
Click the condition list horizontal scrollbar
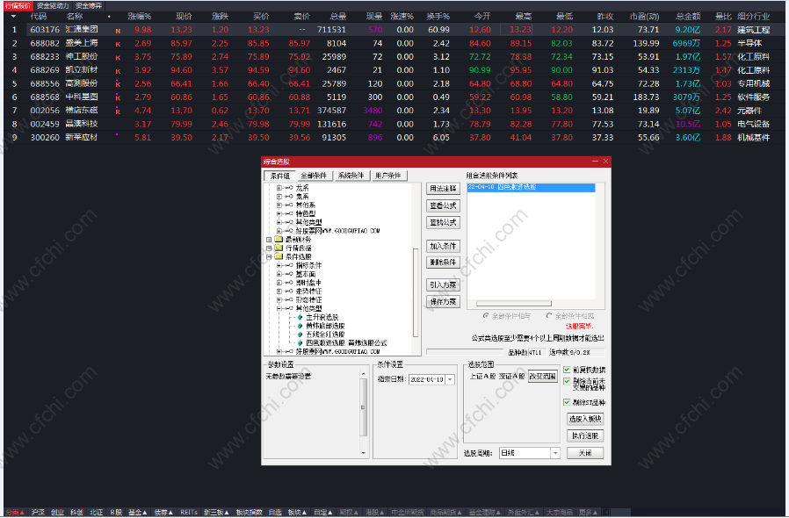514,303
